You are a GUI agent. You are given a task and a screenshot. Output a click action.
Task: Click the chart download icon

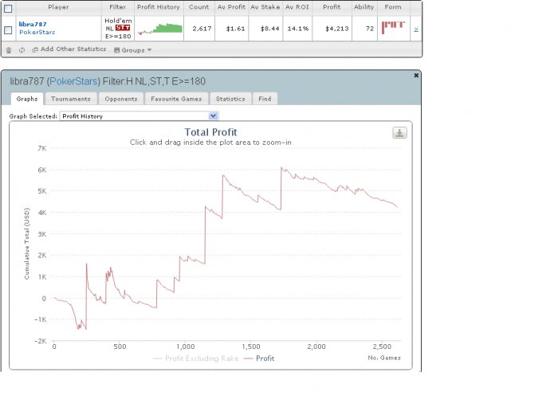tap(399, 133)
